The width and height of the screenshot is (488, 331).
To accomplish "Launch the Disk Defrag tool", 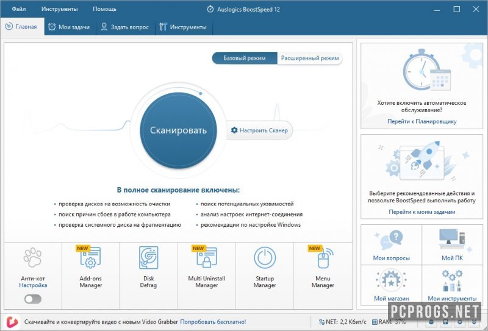I will (148, 276).
